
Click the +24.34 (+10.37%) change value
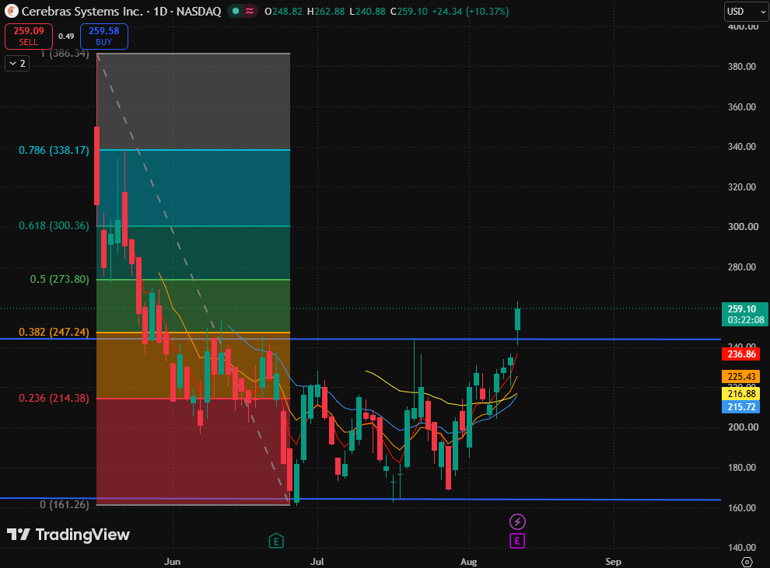pos(470,11)
